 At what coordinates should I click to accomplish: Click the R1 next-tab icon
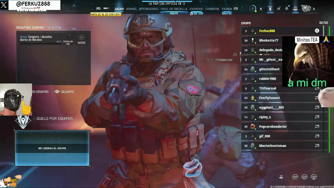tap(236, 9)
